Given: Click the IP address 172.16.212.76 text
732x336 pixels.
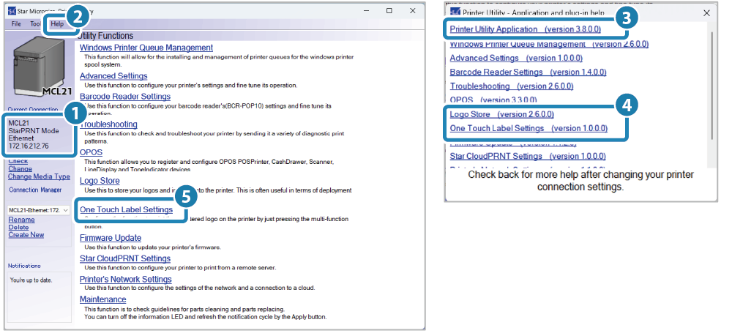Looking at the screenshot, I should [x=28, y=146].
